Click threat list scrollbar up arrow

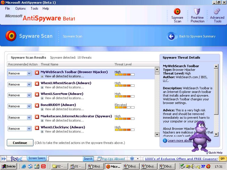(157, 69)
